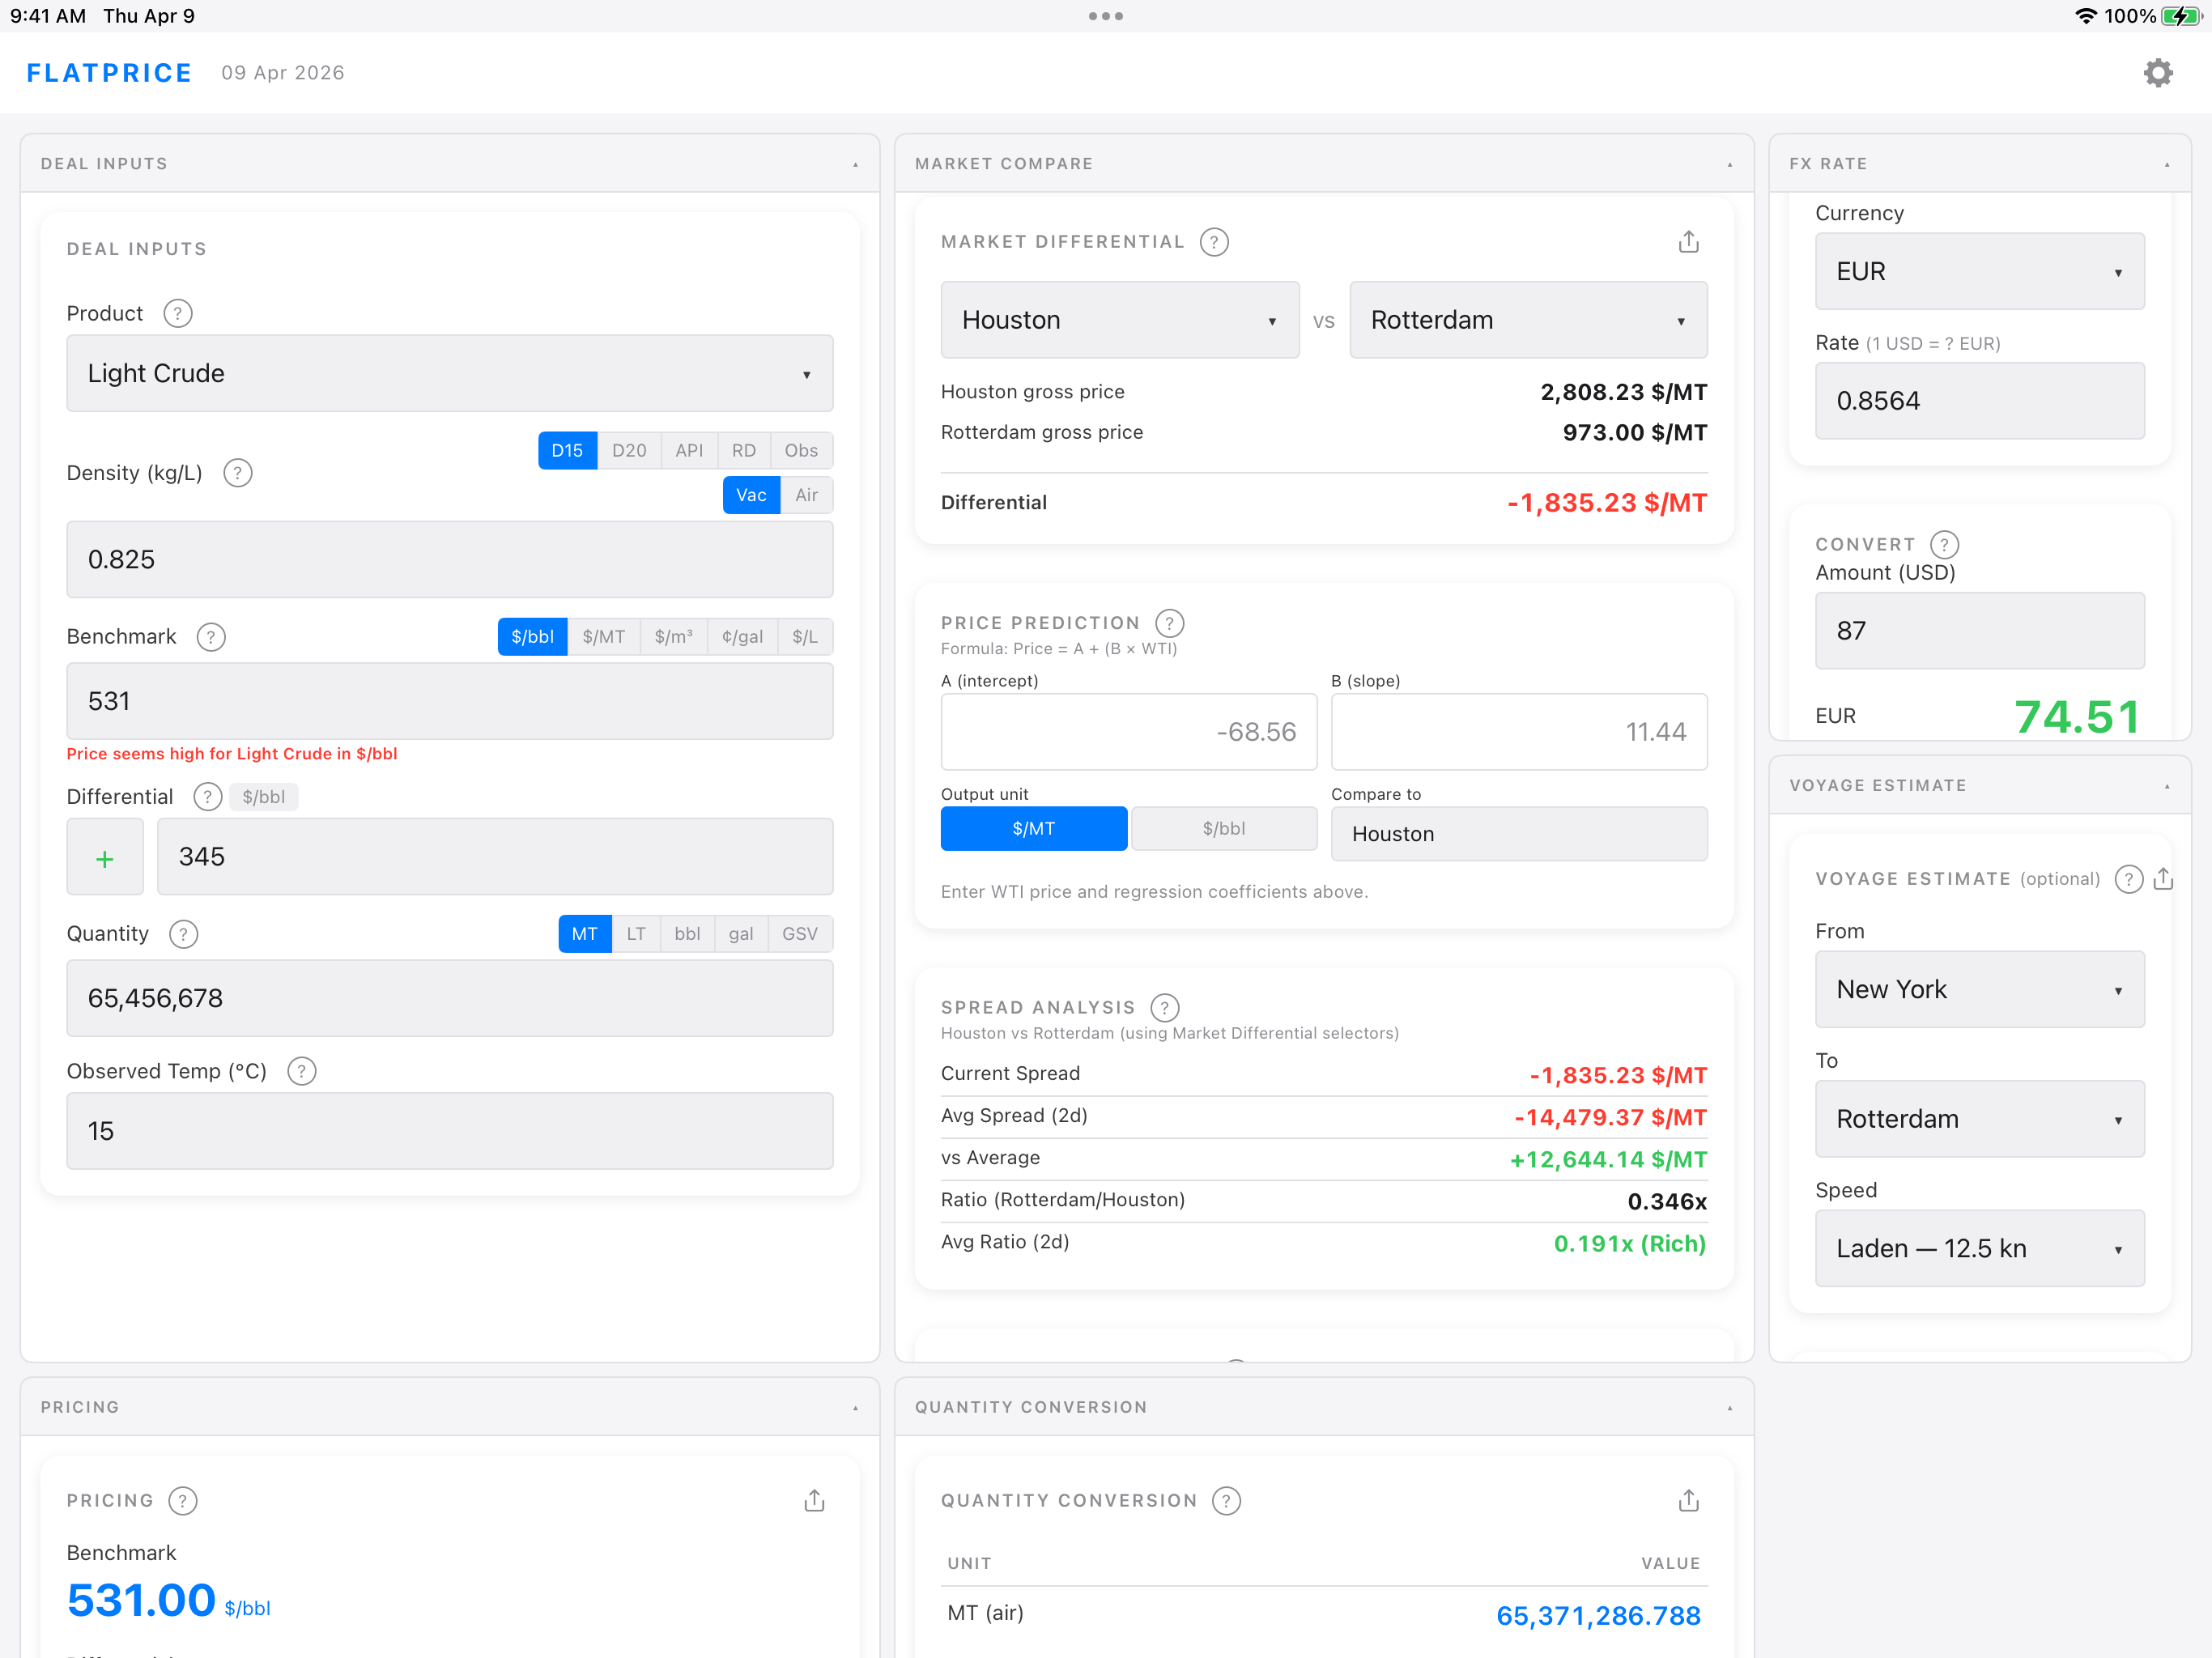2212x1658 pixels.
Task: Click the B slope field
Action: click(x=1519, y=732)
